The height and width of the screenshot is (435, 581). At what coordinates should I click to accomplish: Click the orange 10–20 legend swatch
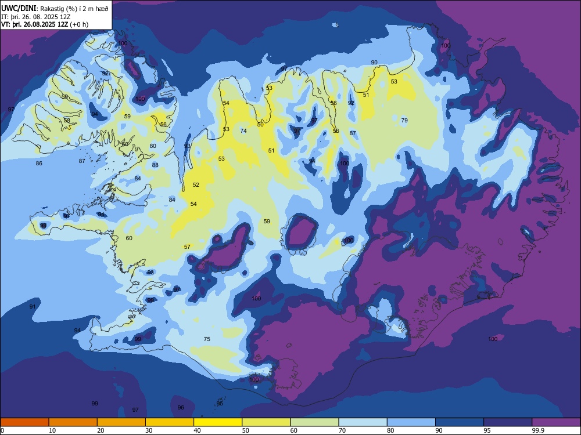[x=73, y=422]
